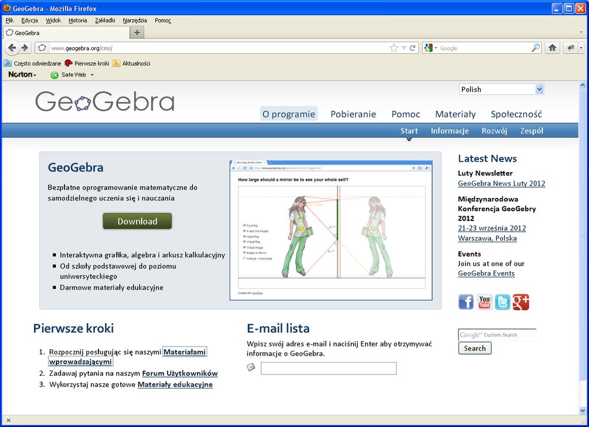Click the scrollbar down arrow
This screenshot has width=589, height=427.
tap(582, 410)
